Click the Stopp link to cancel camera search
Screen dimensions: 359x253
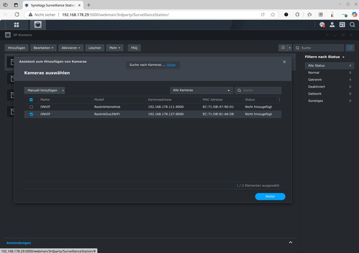(171, 64)
